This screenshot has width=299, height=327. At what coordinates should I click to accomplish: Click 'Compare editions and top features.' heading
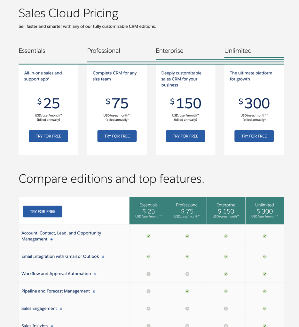tap(112, 179)
